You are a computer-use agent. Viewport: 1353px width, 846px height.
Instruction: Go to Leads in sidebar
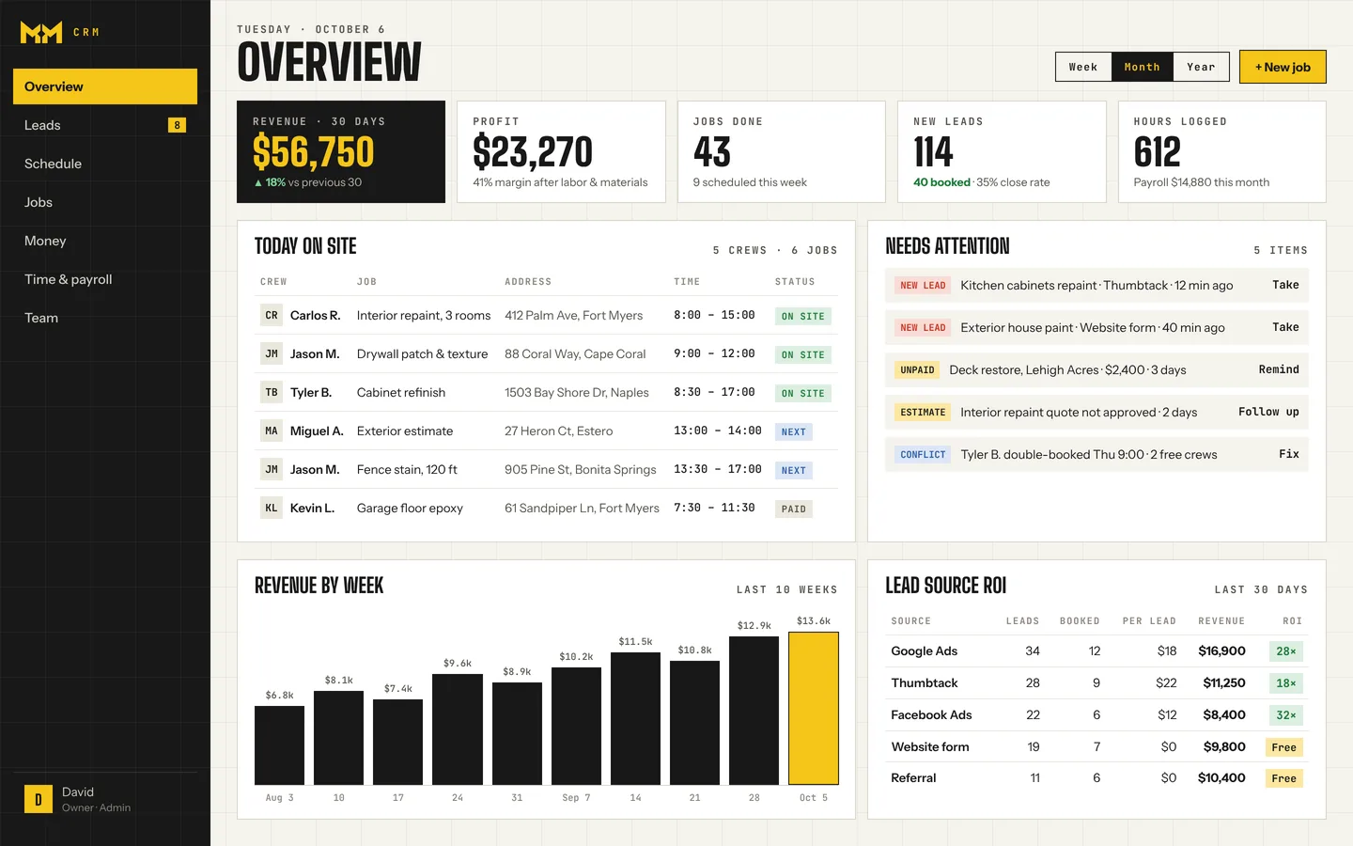tap(105, 125)
